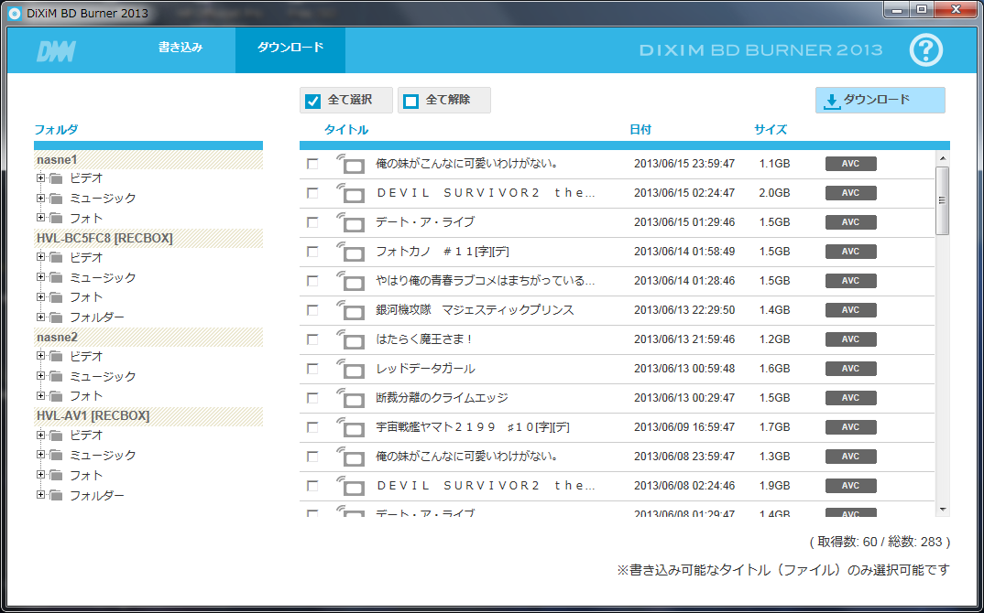Select the checkbox for 銀河機攻隊 マジェスティックプリンス

[312, 309]
